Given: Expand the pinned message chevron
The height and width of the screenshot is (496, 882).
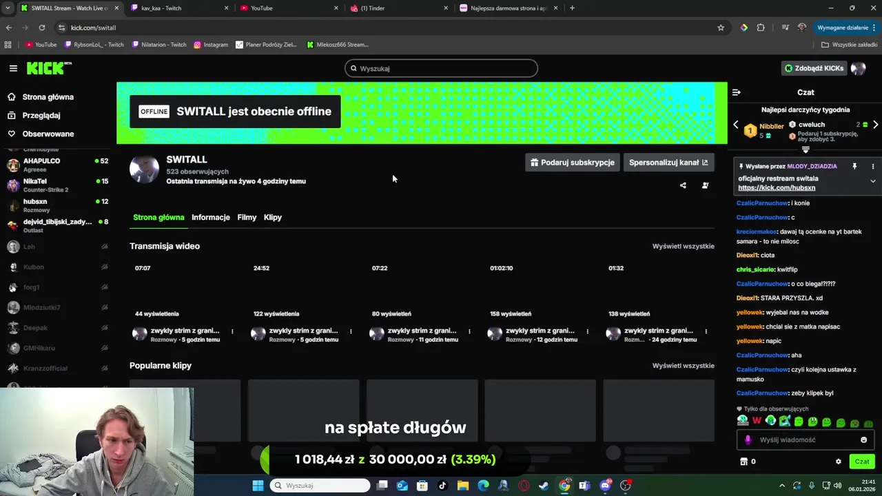Looking at the screenshot, I should 872,181.
